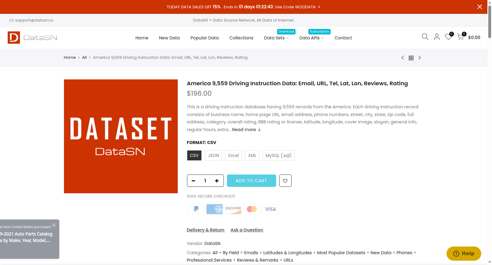Close the sales promo banner

[x=479, y=7]
